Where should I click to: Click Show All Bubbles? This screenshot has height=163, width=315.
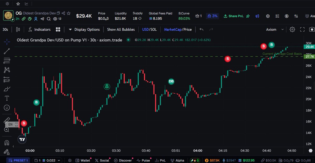click(121, 29)
